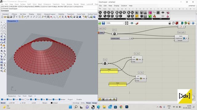Click the light bulb visibility icon in Rhino
The image size is (197, 110).
(63, 17)
